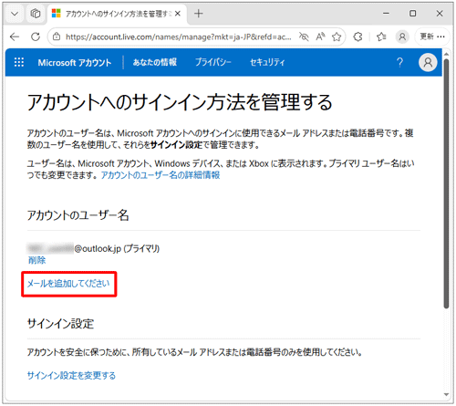Close the account sign-in browser tab
The width and height of the screenshot is (456, 406).
point(178,14)
